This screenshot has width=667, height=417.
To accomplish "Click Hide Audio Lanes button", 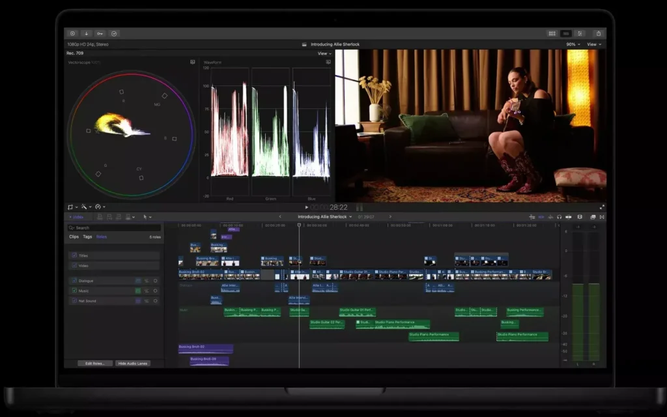I will (x=133, y=364).
